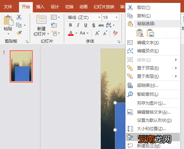184x149 pixels.
Task: Switch to the 插入 tab
Action: [x=40, y=7]
